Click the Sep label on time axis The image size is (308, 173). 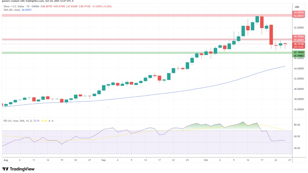[103, 161]
